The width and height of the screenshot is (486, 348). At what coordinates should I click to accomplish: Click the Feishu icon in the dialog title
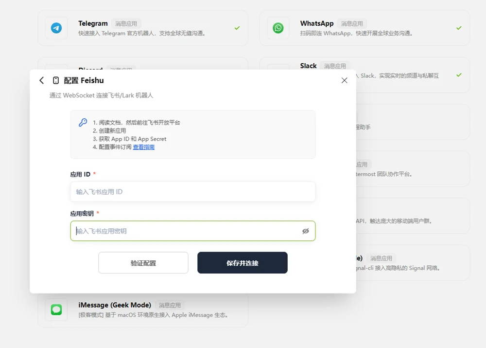[x=55, y=80]
